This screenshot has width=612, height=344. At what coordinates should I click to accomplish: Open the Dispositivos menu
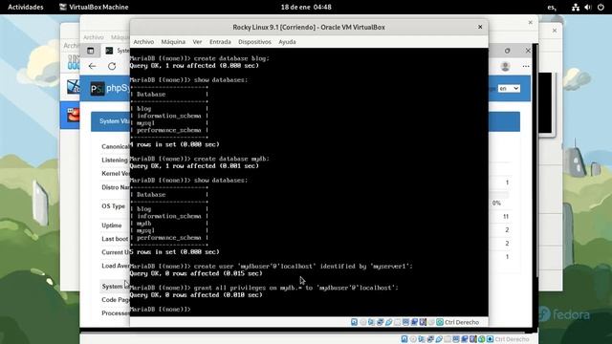(x=254, y=42)
